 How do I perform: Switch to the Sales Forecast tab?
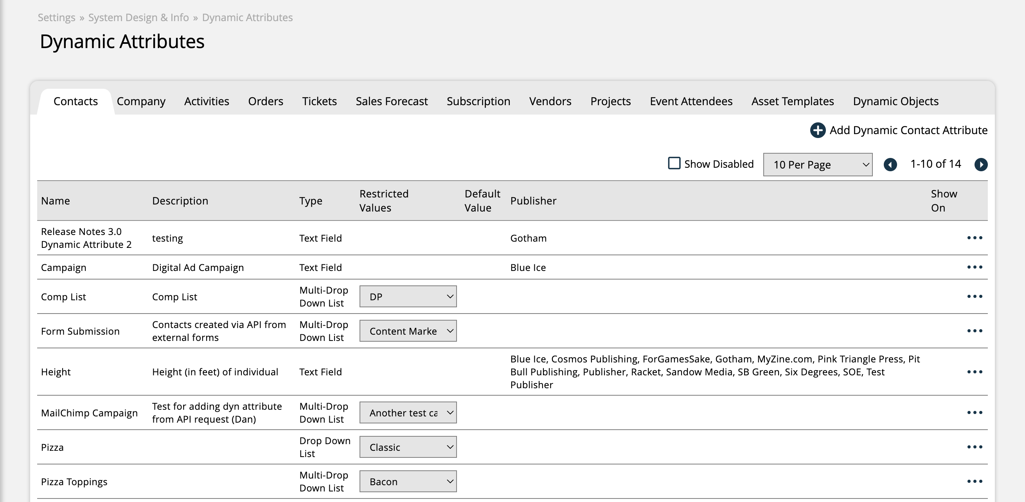click(391, 101)
